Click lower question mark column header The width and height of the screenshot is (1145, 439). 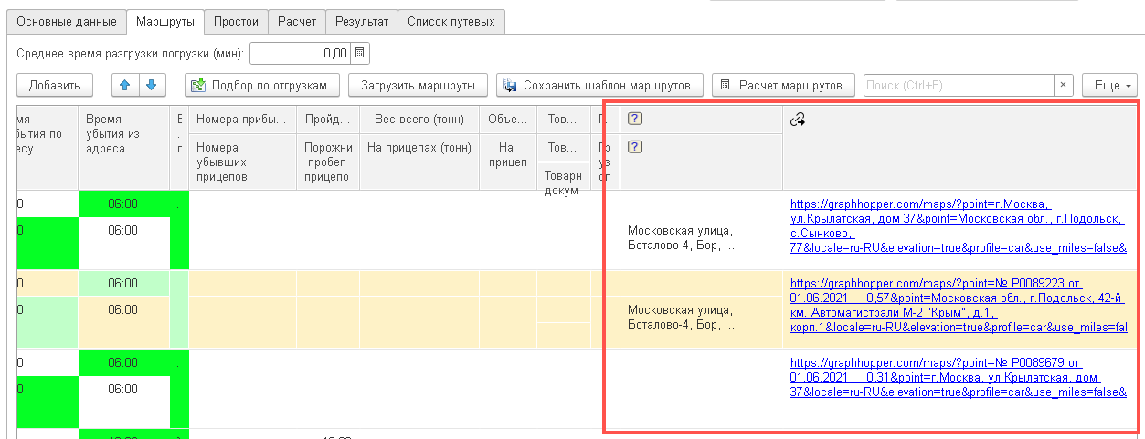coord(633,146)
